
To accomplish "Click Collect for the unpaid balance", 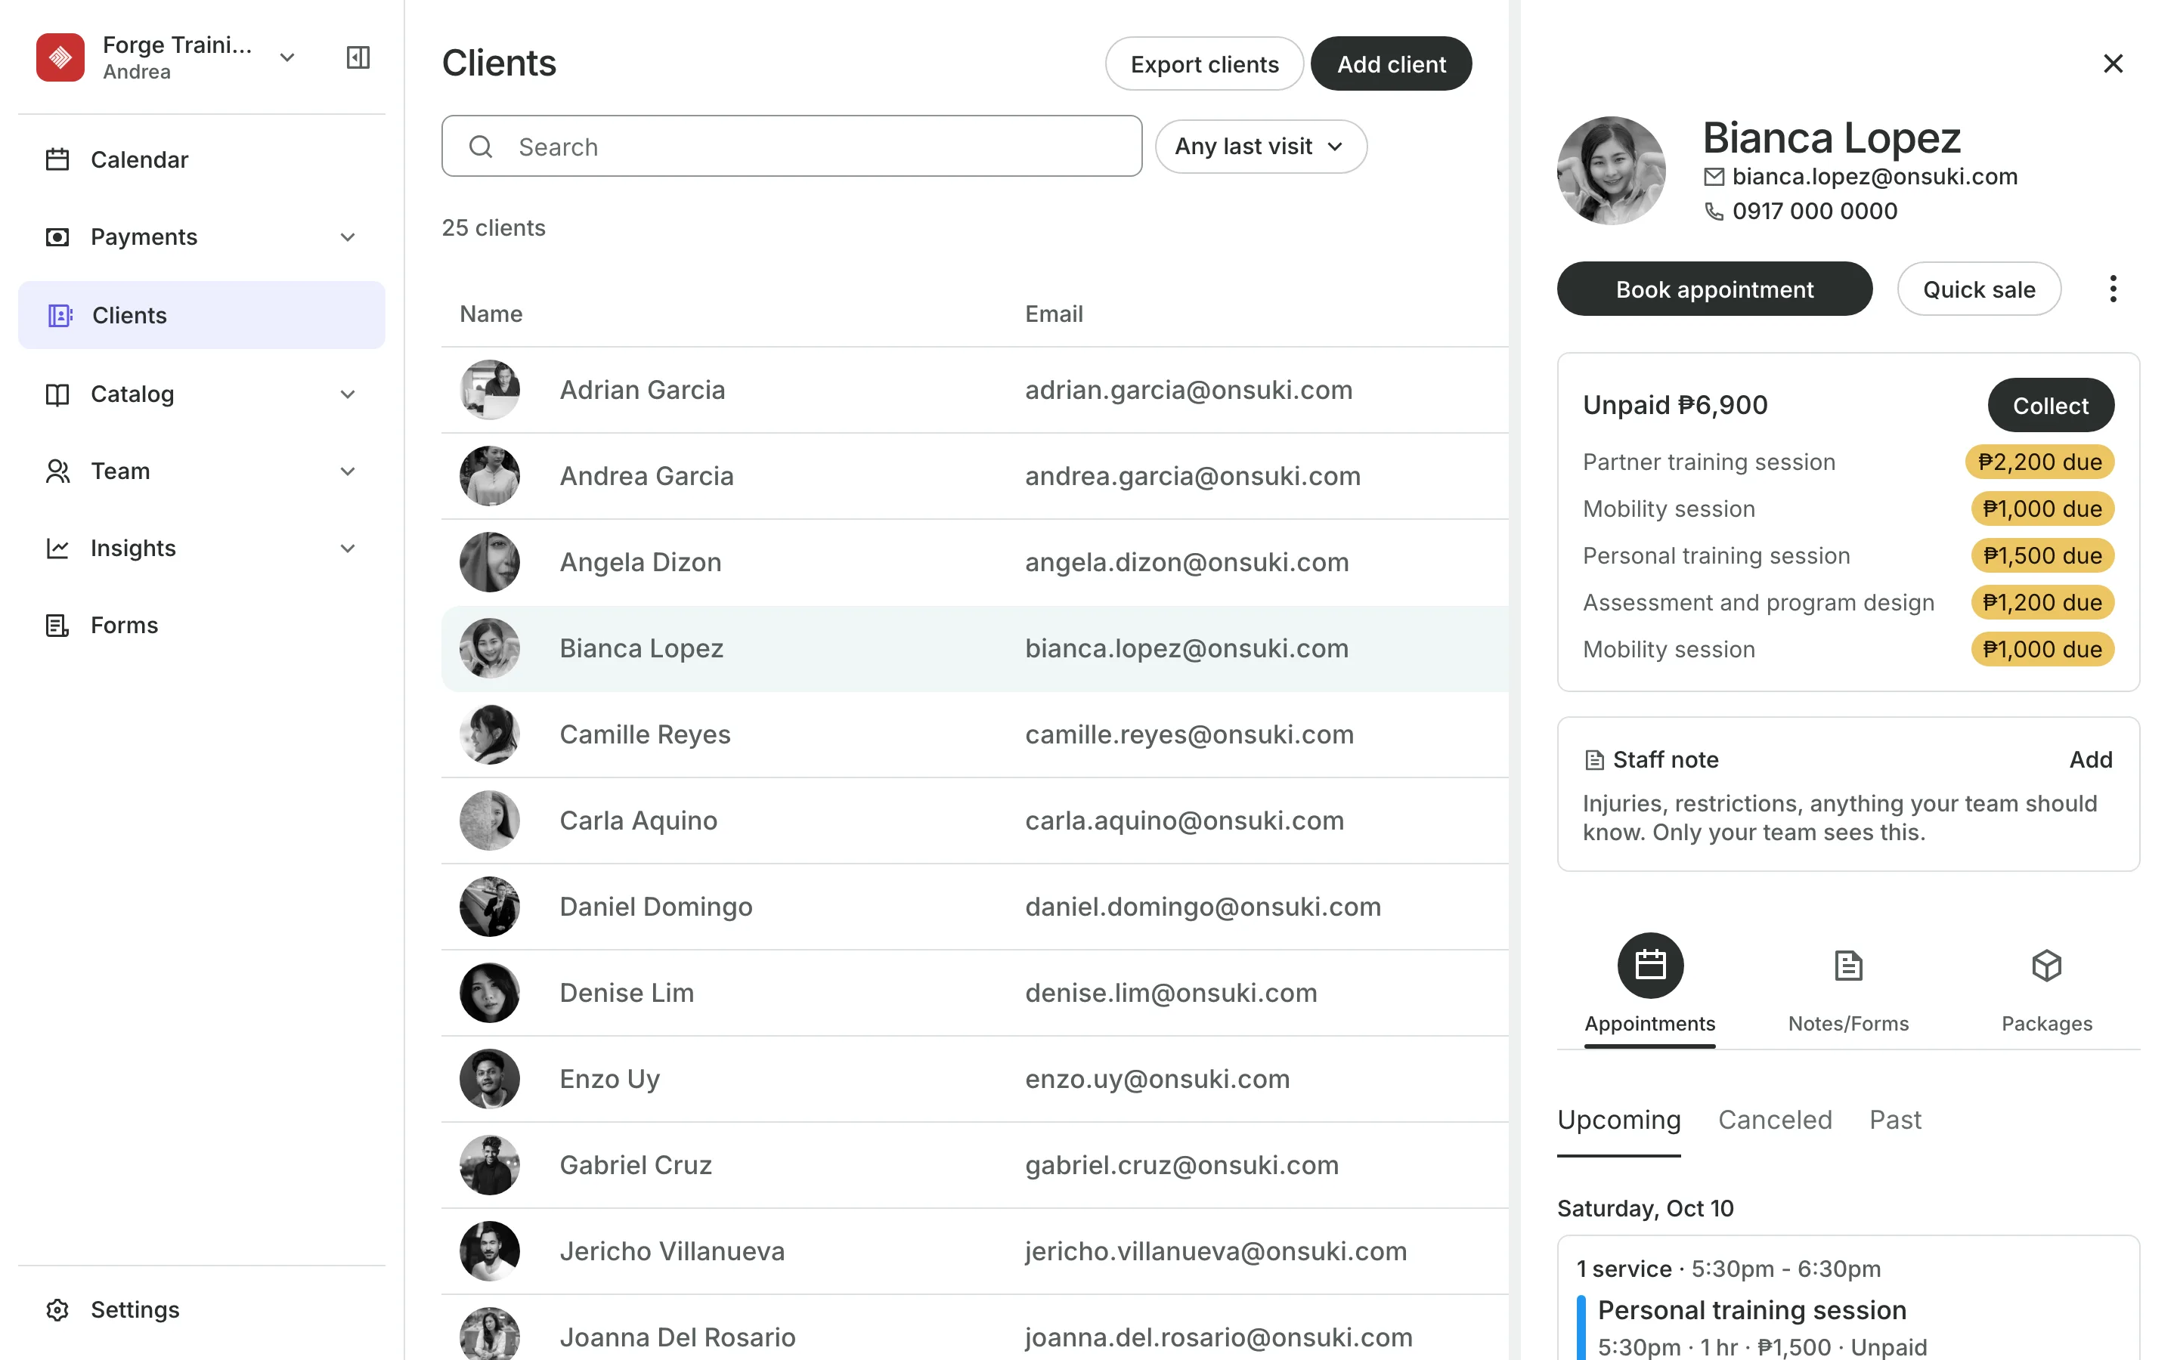I will point(2050,405).
